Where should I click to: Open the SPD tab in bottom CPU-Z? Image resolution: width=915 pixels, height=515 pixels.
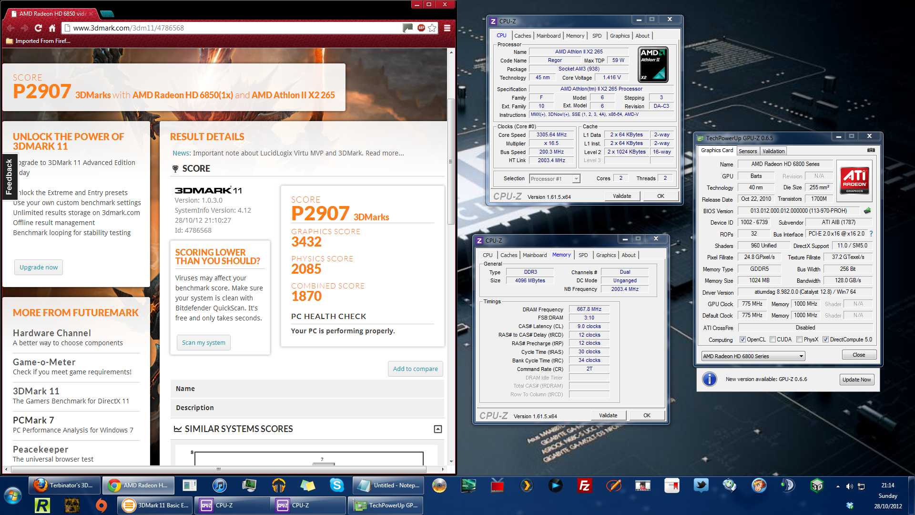(583, 255)
